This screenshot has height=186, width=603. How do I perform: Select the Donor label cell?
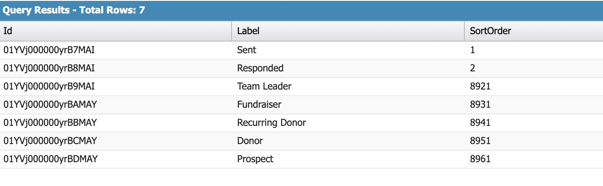click(250, 141)
